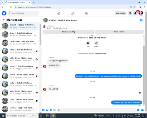Click the pencil Name icon

[x=96, y=43]
